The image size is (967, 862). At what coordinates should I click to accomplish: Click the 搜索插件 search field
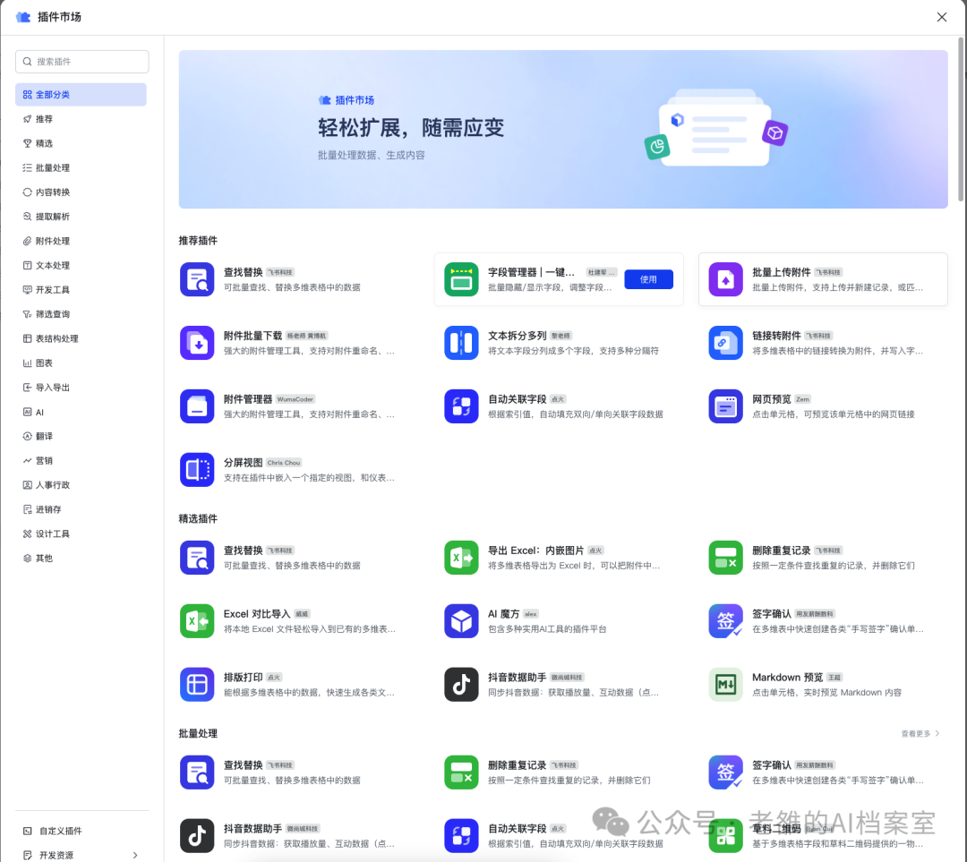(82, 62)
